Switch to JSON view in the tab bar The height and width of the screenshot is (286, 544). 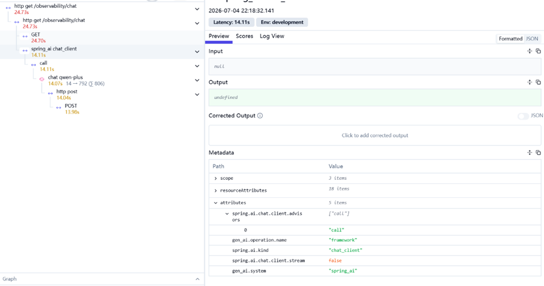click(532, 38)
